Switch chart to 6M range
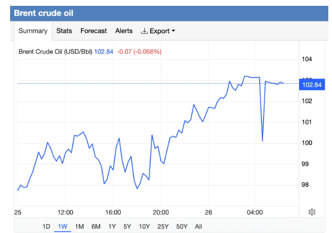The image size is (332, 233). 96,227
